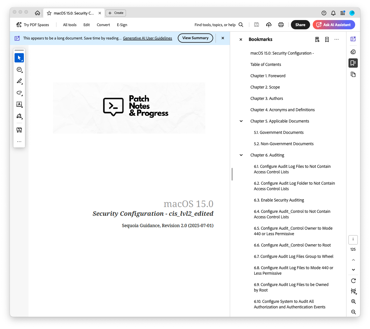Choose the freehand Draw loop tool
This screenshot has width=370, height=329.
[x=19, y=93]
